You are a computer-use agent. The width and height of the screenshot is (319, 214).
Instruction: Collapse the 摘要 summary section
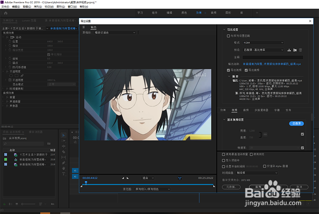pyautogui.click(x=229, y=76)
